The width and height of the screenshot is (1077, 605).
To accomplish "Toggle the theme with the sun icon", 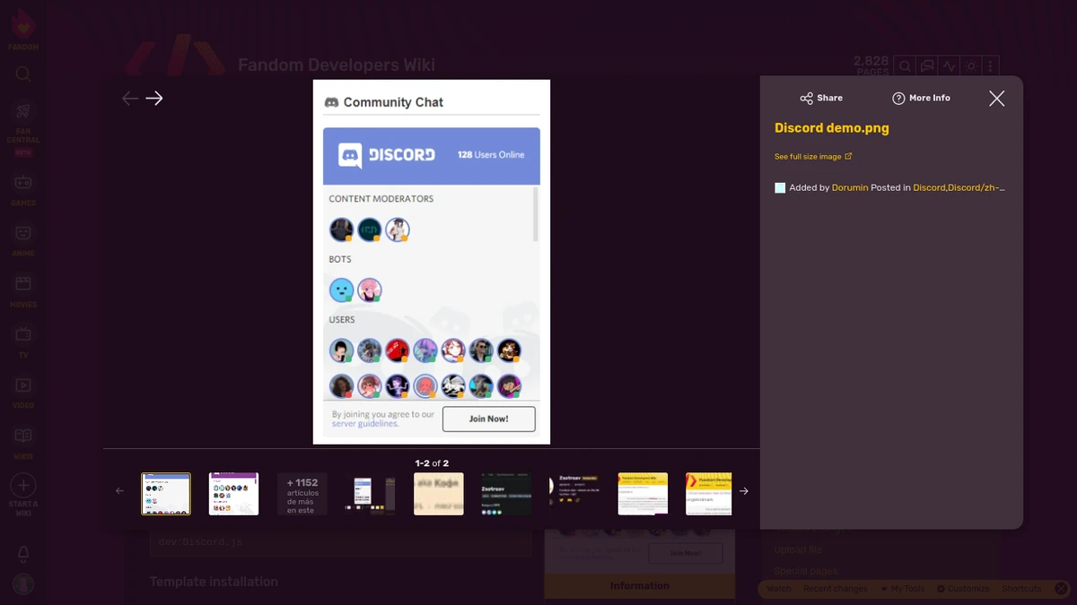I will pyautogui.click(x=969, y=65).
